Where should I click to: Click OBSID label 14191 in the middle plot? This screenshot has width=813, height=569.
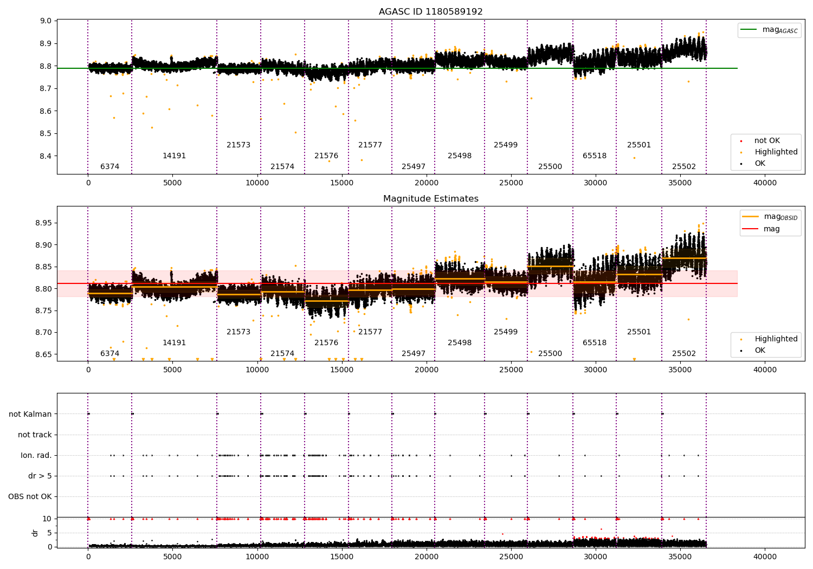point(175,343)
